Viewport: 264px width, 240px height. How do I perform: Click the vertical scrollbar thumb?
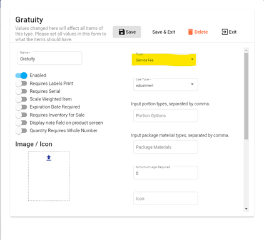click(246, 96)
